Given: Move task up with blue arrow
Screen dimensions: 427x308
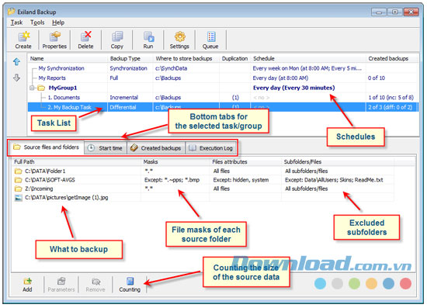Looking at the screenshot, I should (x=16, y=62).
